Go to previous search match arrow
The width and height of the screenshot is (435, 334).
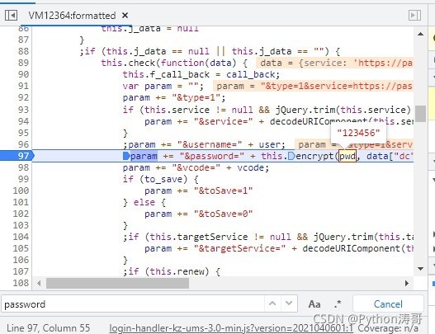[x=272, y=303]
